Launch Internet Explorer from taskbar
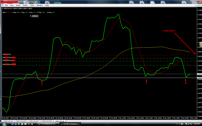 19,124
